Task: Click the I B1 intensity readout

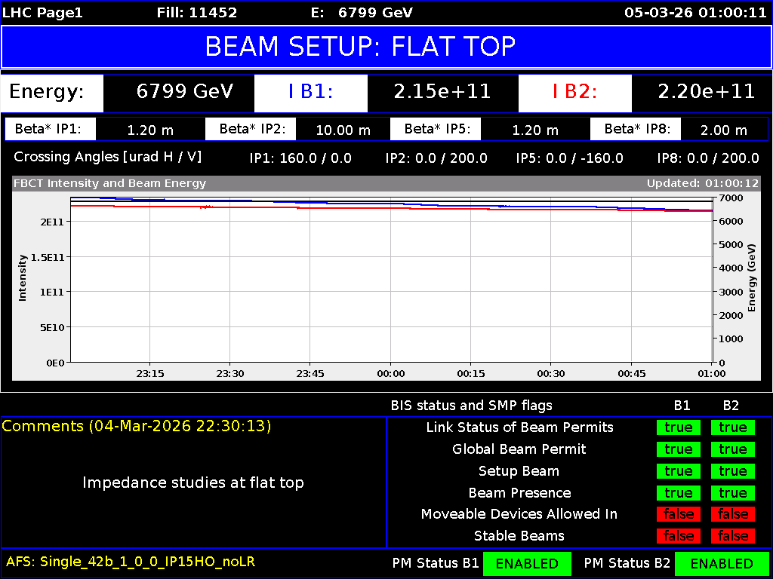Action: point(310,93)
